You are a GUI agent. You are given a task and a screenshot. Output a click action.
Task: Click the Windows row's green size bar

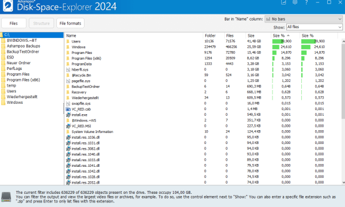pyautogui.click(x=275, y=47)
